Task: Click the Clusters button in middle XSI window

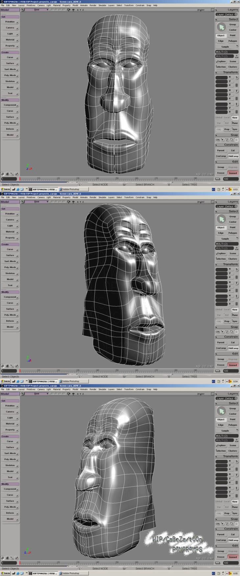Action: 233,259
